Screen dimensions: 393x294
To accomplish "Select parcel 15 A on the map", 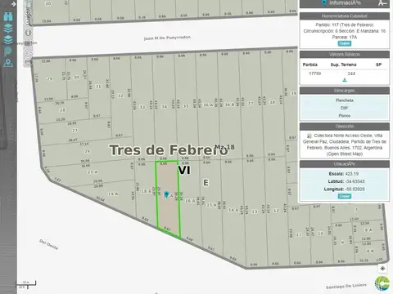I will (x=211, y=205).
